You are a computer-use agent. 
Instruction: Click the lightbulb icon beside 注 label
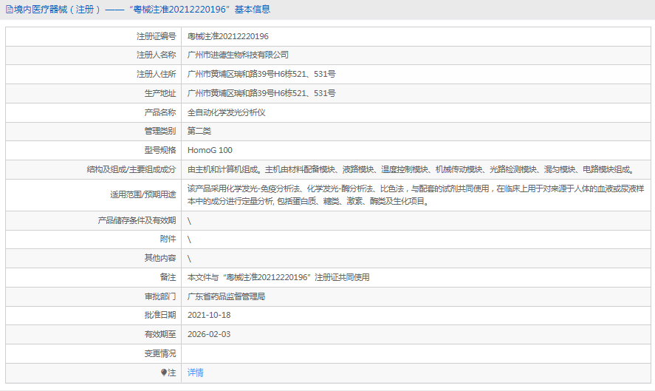click(164, 373)
